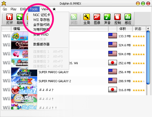Open 感应 Wiimote settings icon
Image resolution: width=152 pixels, height=117 pixels.
[128, 17]
